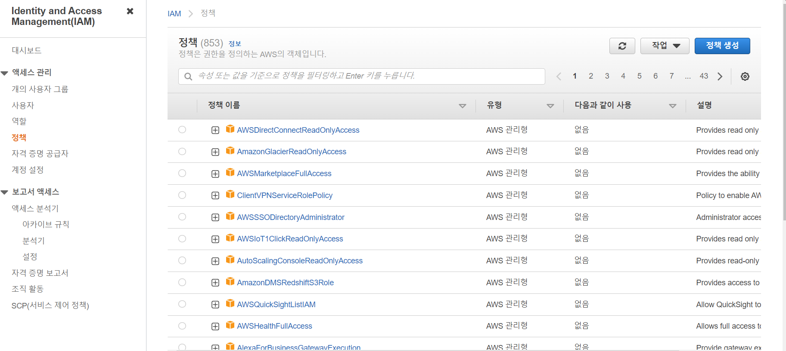This screenshot has width=786, height=351.
Task: Select radio for AmazonGlacierReadOnlyAccess
Action: pos(182,151)
